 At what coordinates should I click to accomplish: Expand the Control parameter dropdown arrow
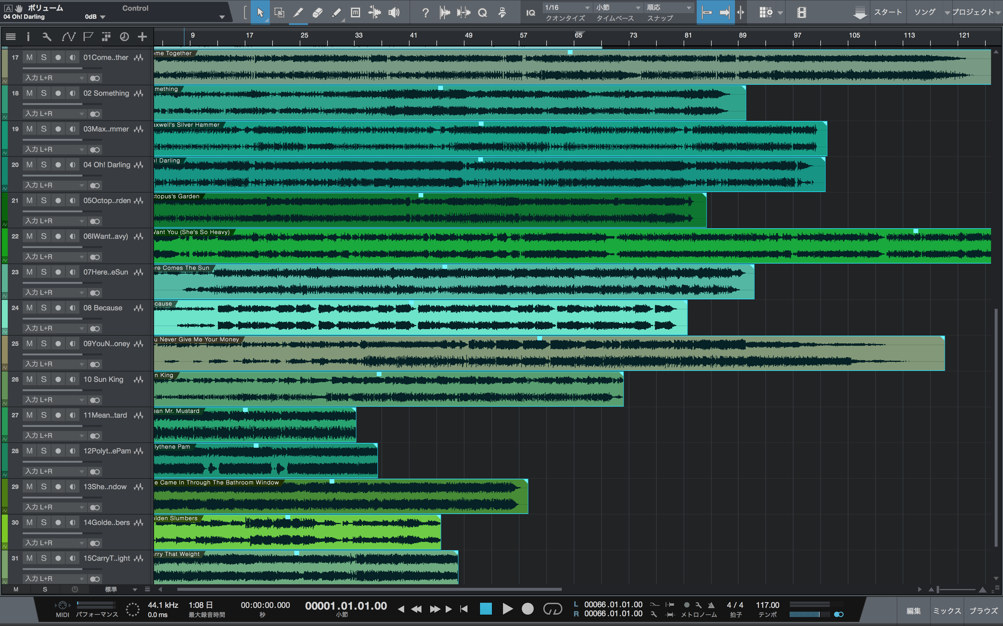(x=222, y=17)
